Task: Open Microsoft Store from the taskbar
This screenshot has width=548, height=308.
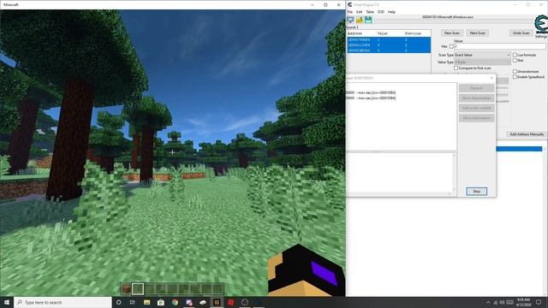Action: [x=161, y=302]
